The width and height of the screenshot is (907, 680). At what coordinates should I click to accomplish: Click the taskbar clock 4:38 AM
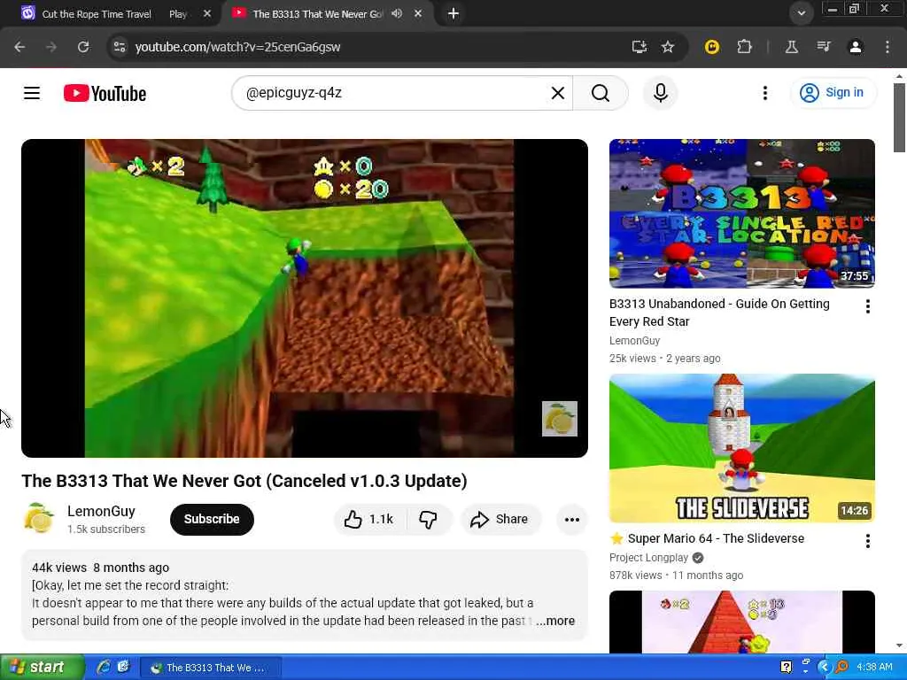[874, 668]
